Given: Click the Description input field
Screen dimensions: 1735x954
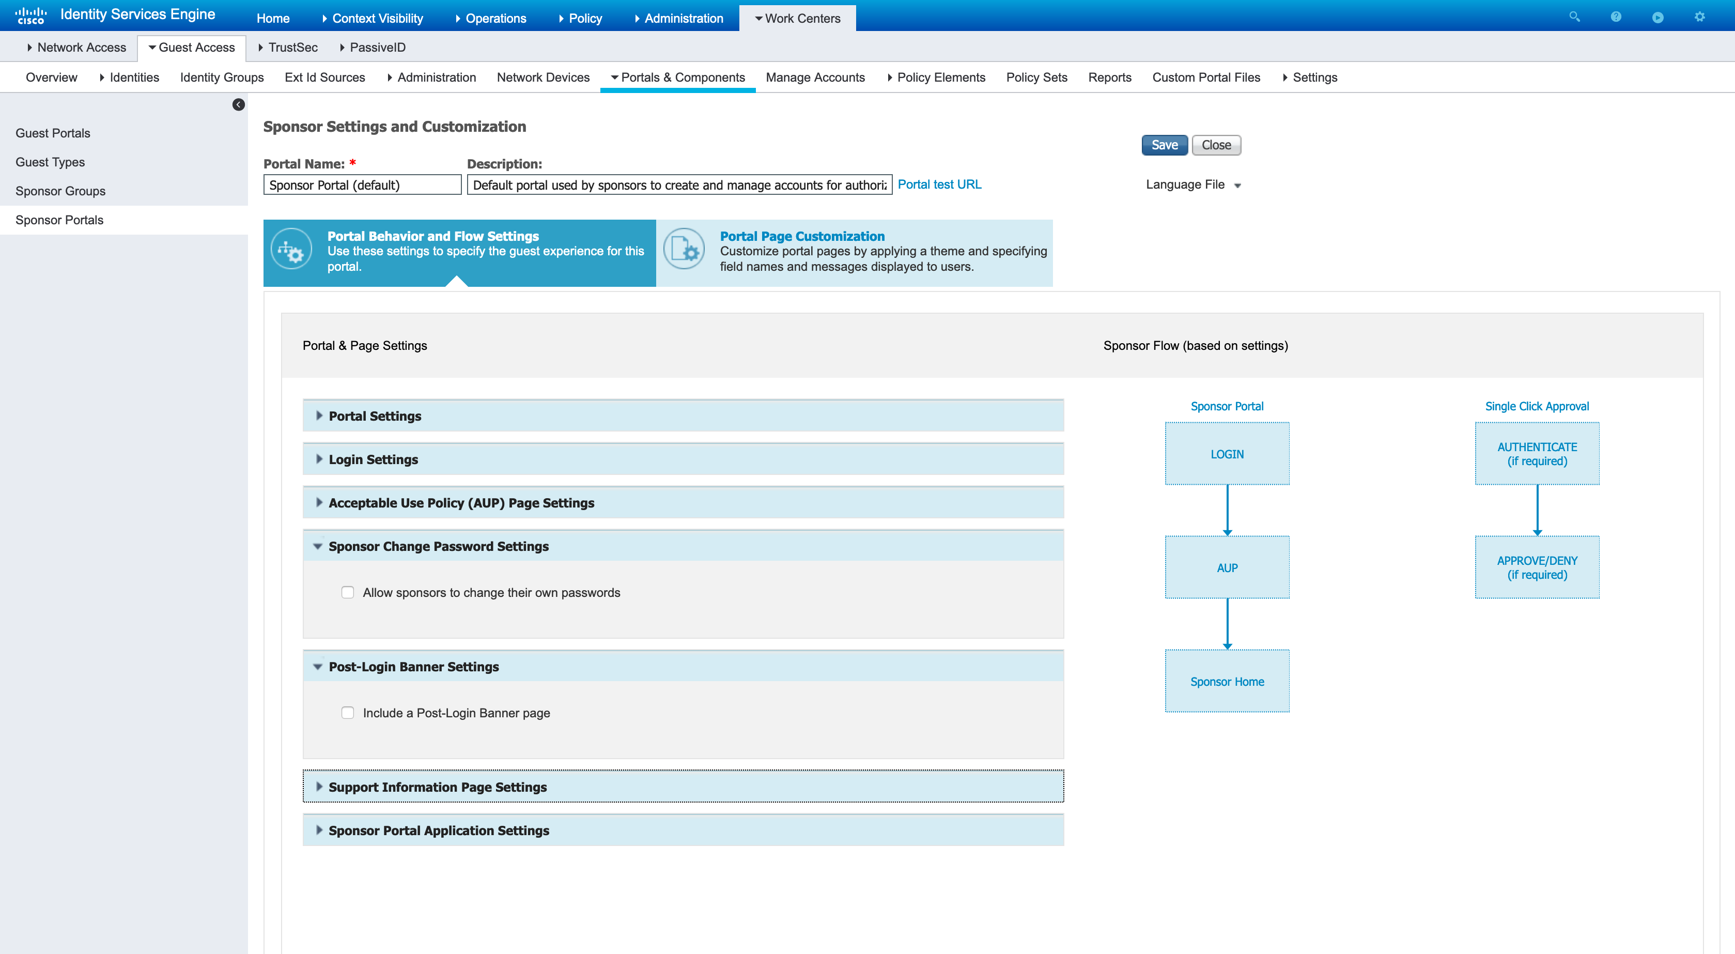Looking at the screenshot, I should (679, 184).
